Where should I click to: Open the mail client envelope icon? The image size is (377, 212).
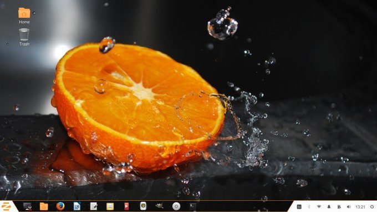[x=110, y=206]
